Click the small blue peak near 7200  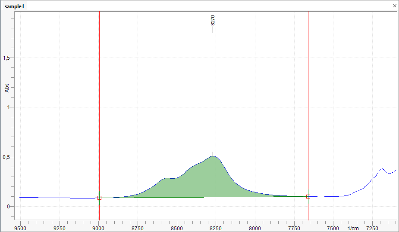(382, 169)
